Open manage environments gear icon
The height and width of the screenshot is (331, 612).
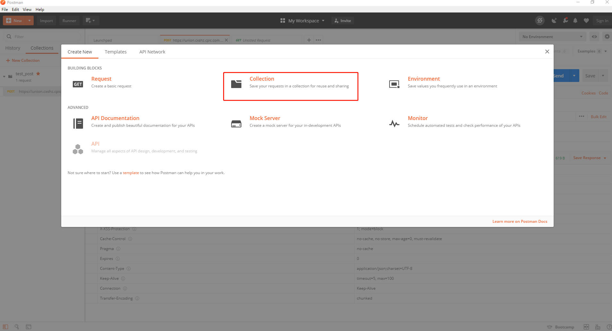[607, 37]
